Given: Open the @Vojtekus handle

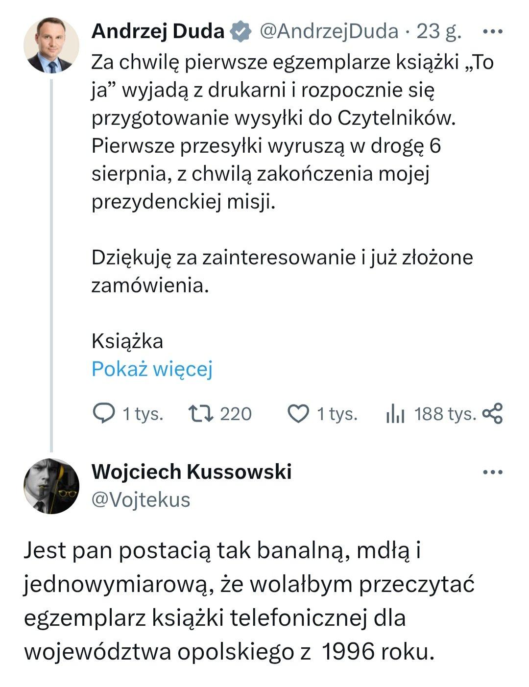Looking at the screenshot, I should (x=141, y=500).
